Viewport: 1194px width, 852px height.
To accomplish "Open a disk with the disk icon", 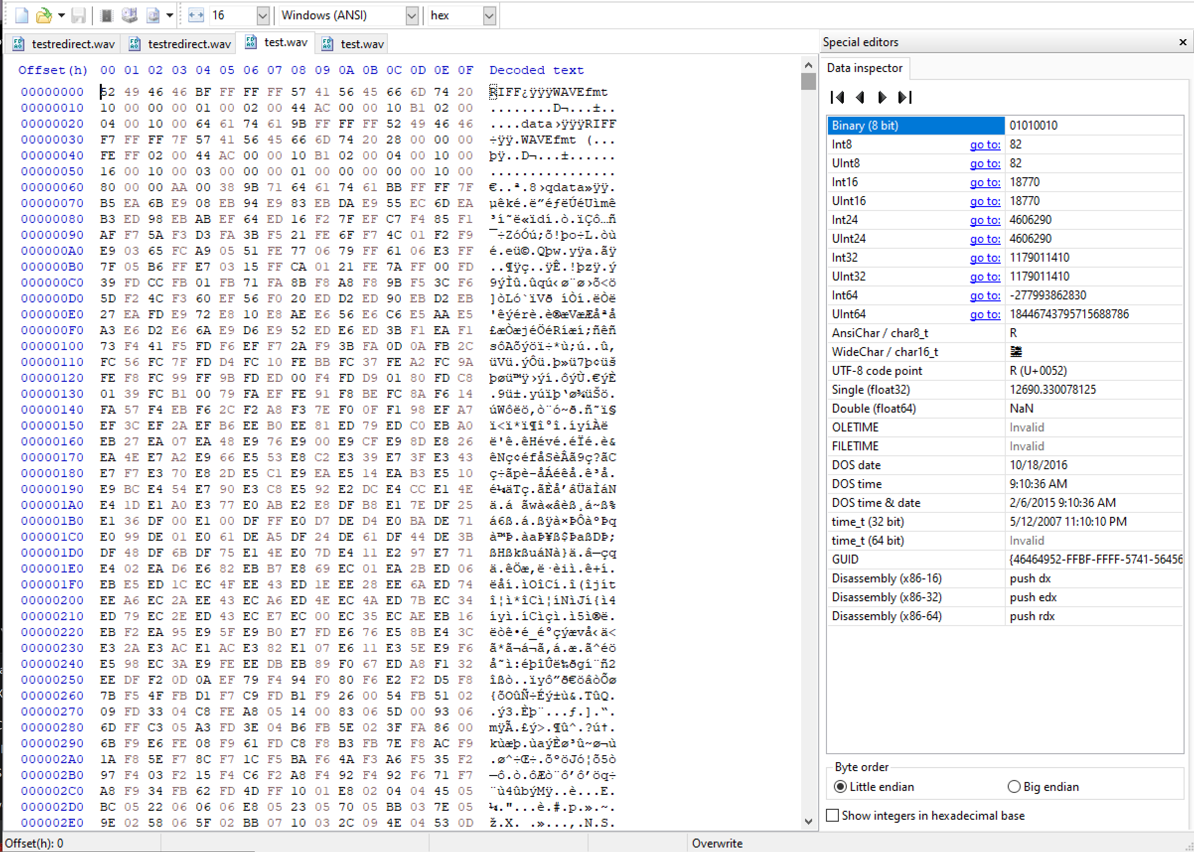I will point(130,15).
